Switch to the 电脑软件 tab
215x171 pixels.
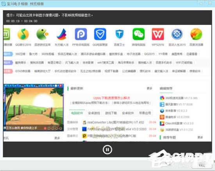77,113
